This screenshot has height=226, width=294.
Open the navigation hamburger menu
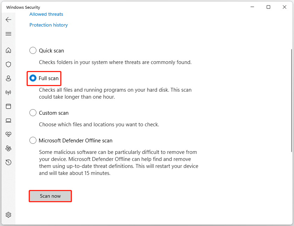[x=8, y=34]
